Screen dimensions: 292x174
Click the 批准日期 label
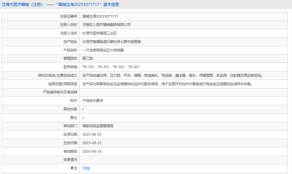(70, 134)
